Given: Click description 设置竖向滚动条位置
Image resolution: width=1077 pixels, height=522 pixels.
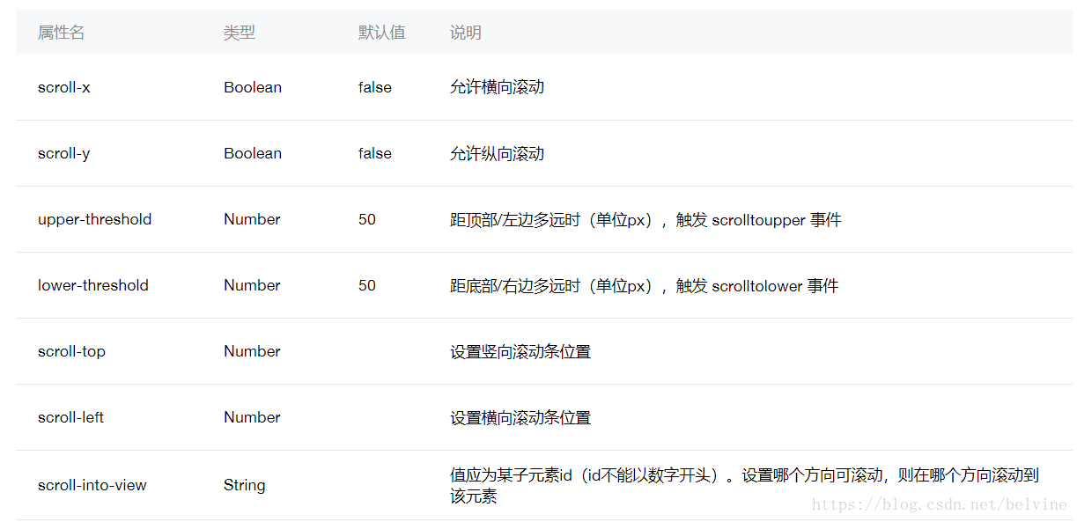Looking at the screenshot, I should tap(520, 351).
